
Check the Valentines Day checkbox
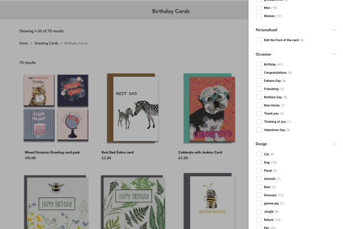click(259, 130)
